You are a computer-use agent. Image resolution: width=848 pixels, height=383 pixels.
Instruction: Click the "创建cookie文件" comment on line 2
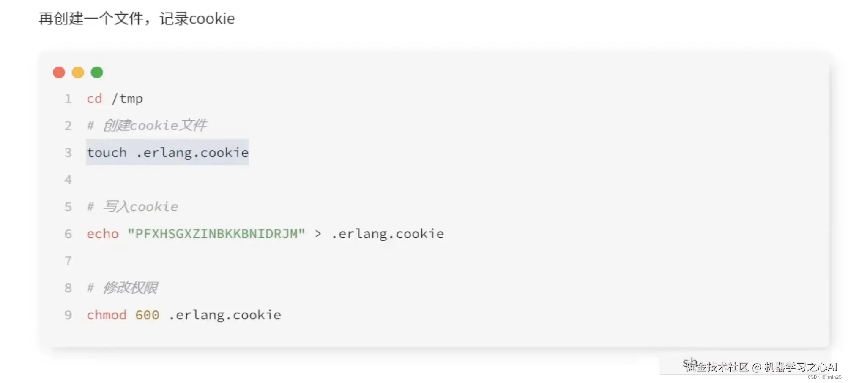pos(155,125)
